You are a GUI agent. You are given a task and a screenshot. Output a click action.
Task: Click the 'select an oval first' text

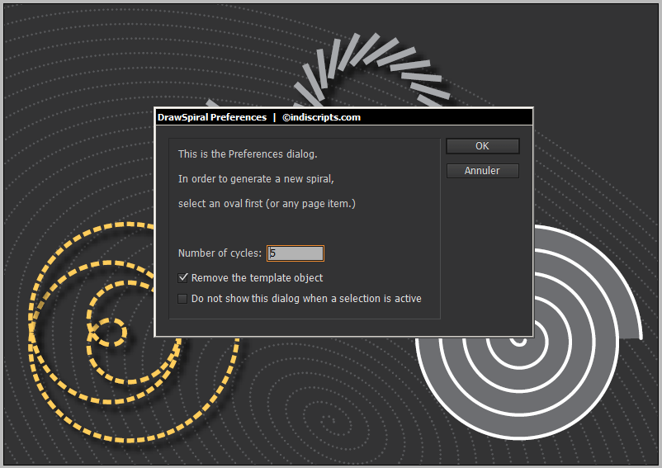(267, 203)
